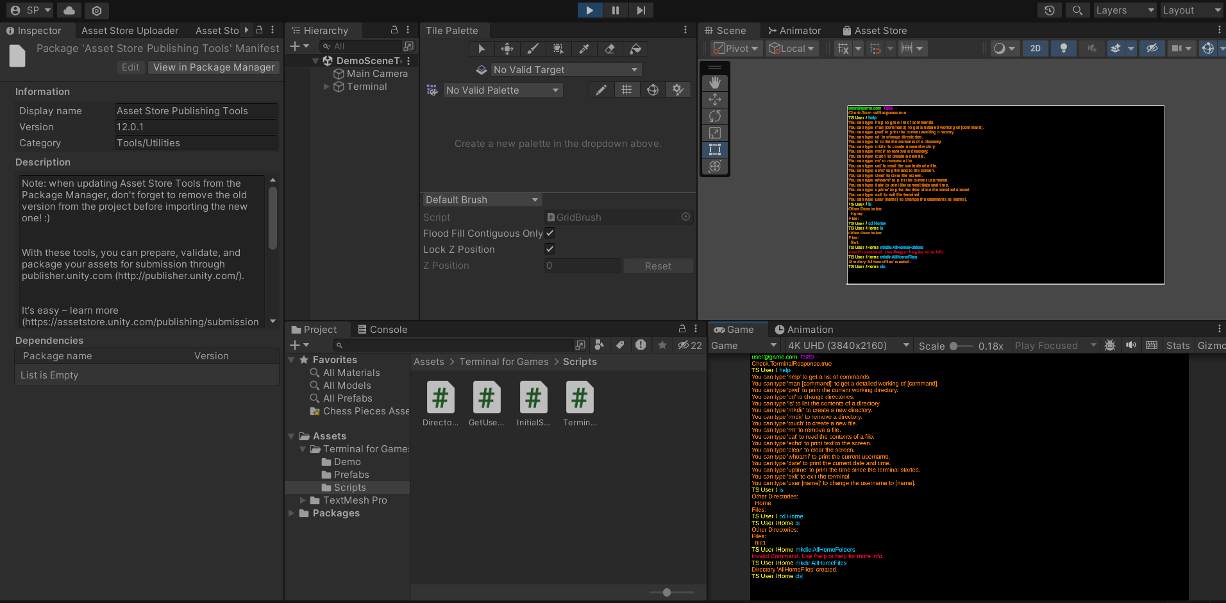Select the Rect tool in Scene toolbar

click(715, 149)
